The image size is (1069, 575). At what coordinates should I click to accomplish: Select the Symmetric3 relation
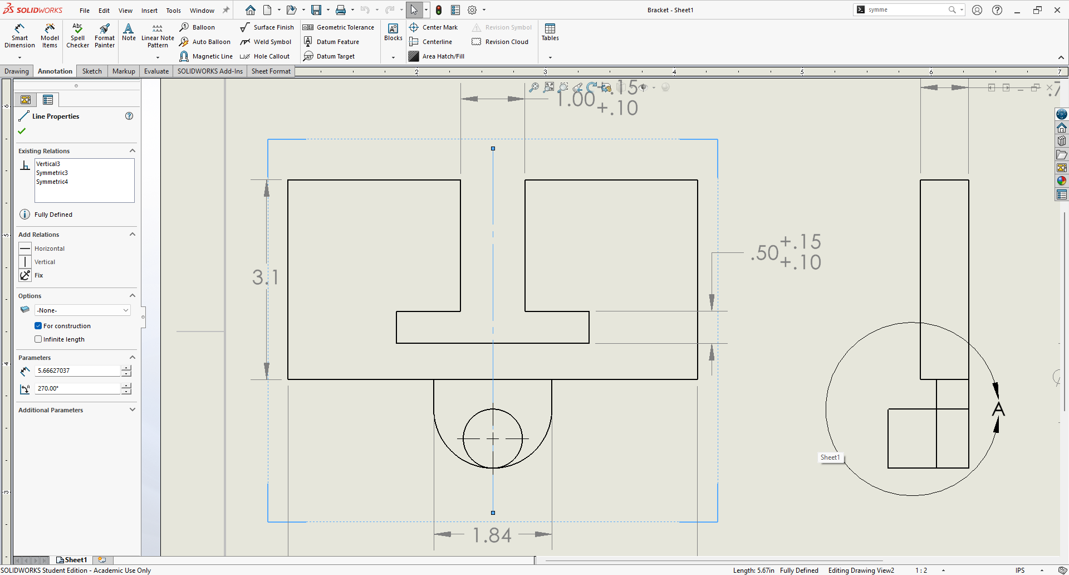point(52,173)
